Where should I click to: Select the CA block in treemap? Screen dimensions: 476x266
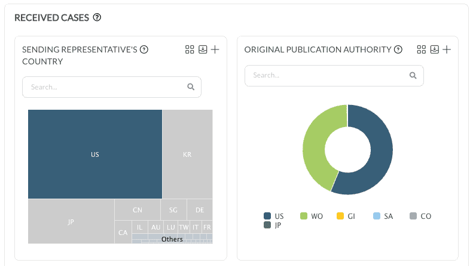click(123, 232)
